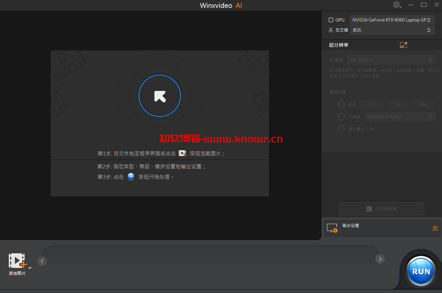The height and width of the screenshot is (293, 442).
Task: Click the 超分辨率 upscale expand icon
Action: 403,45
